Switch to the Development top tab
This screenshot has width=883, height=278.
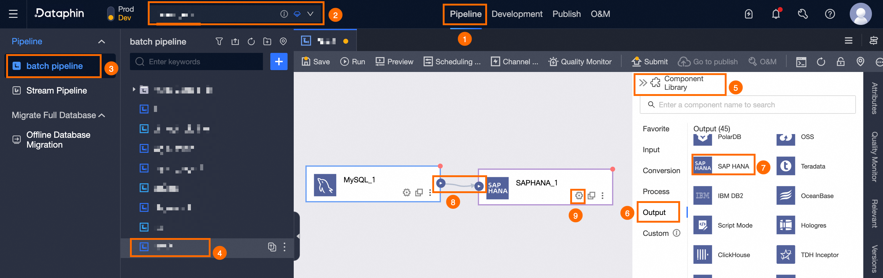pyautogui.click(x=517, y=14)
